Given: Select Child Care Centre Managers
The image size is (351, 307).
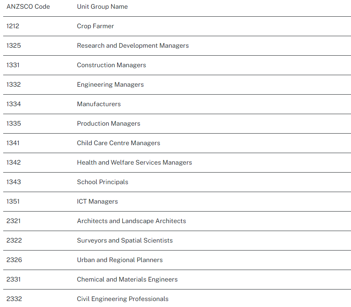Looking at the screenshot, I should pyautogui.click(x=118, y=143).
